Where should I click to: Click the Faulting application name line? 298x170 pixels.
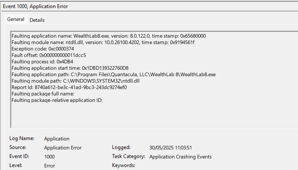pyautogui.click(x=109, y=36)
